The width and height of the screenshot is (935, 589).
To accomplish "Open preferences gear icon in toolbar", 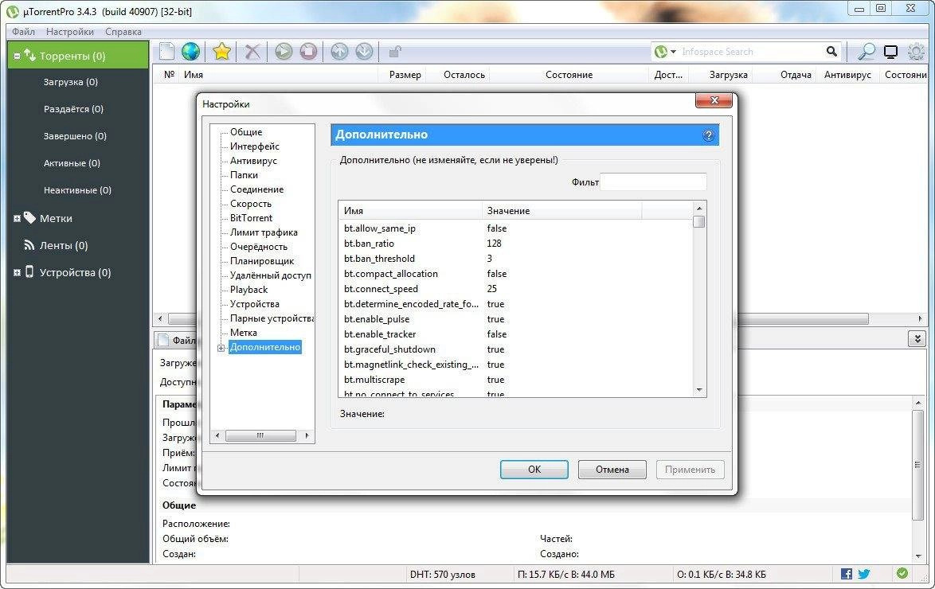I will [917, 52].
